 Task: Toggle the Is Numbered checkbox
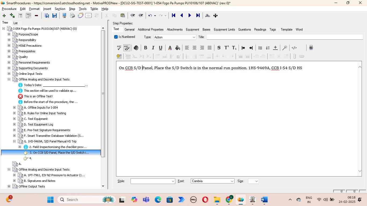click(x=116, y=37)
